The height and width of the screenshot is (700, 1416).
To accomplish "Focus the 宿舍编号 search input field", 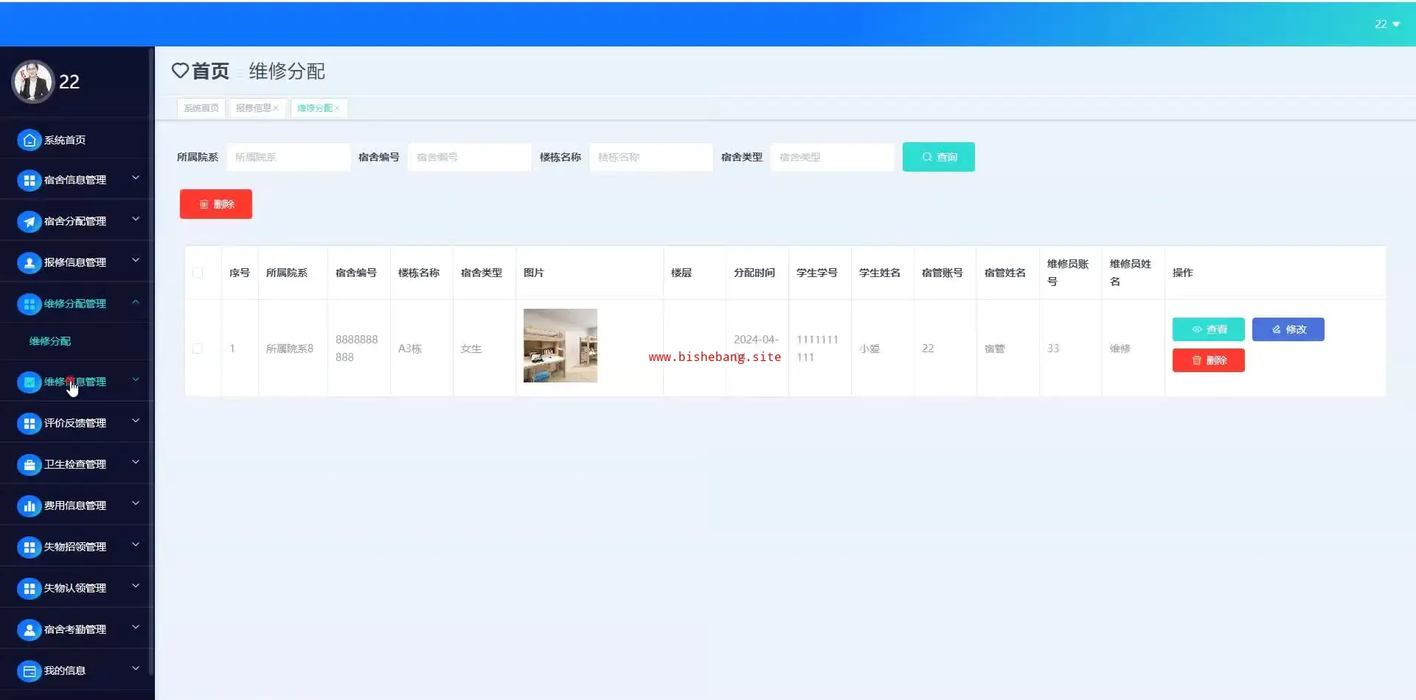I will pyautogui.click(x=469, y=157).
